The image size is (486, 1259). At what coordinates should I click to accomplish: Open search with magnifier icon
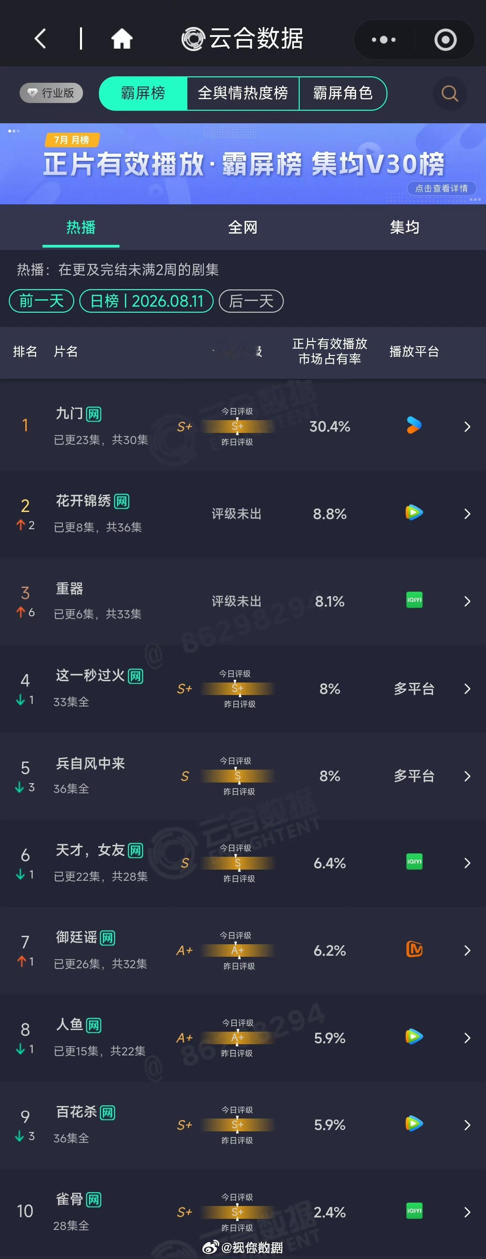[x=450, y=93]
